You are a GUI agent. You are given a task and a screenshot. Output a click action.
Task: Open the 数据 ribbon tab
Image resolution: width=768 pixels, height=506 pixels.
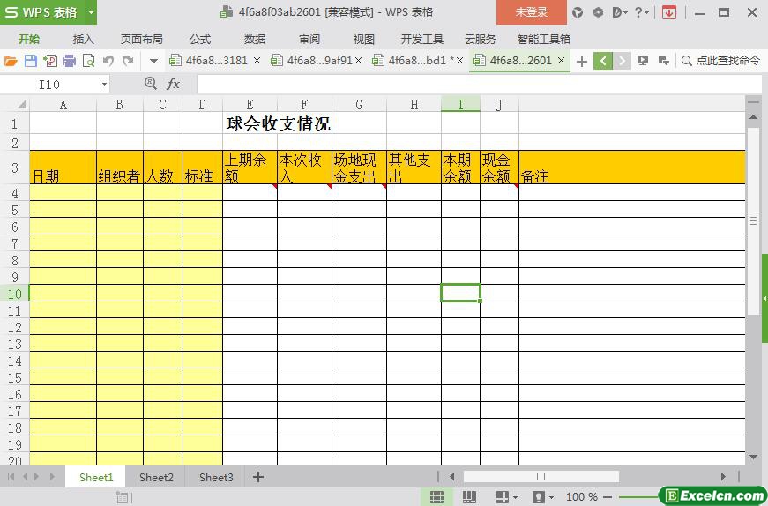255,39
